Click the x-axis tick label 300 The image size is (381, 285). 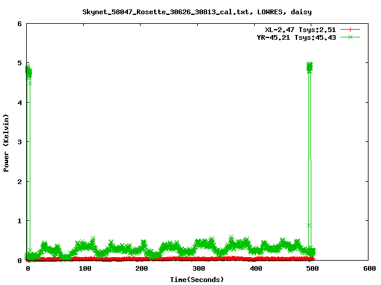pyautogui.click(x=199, y=268)
